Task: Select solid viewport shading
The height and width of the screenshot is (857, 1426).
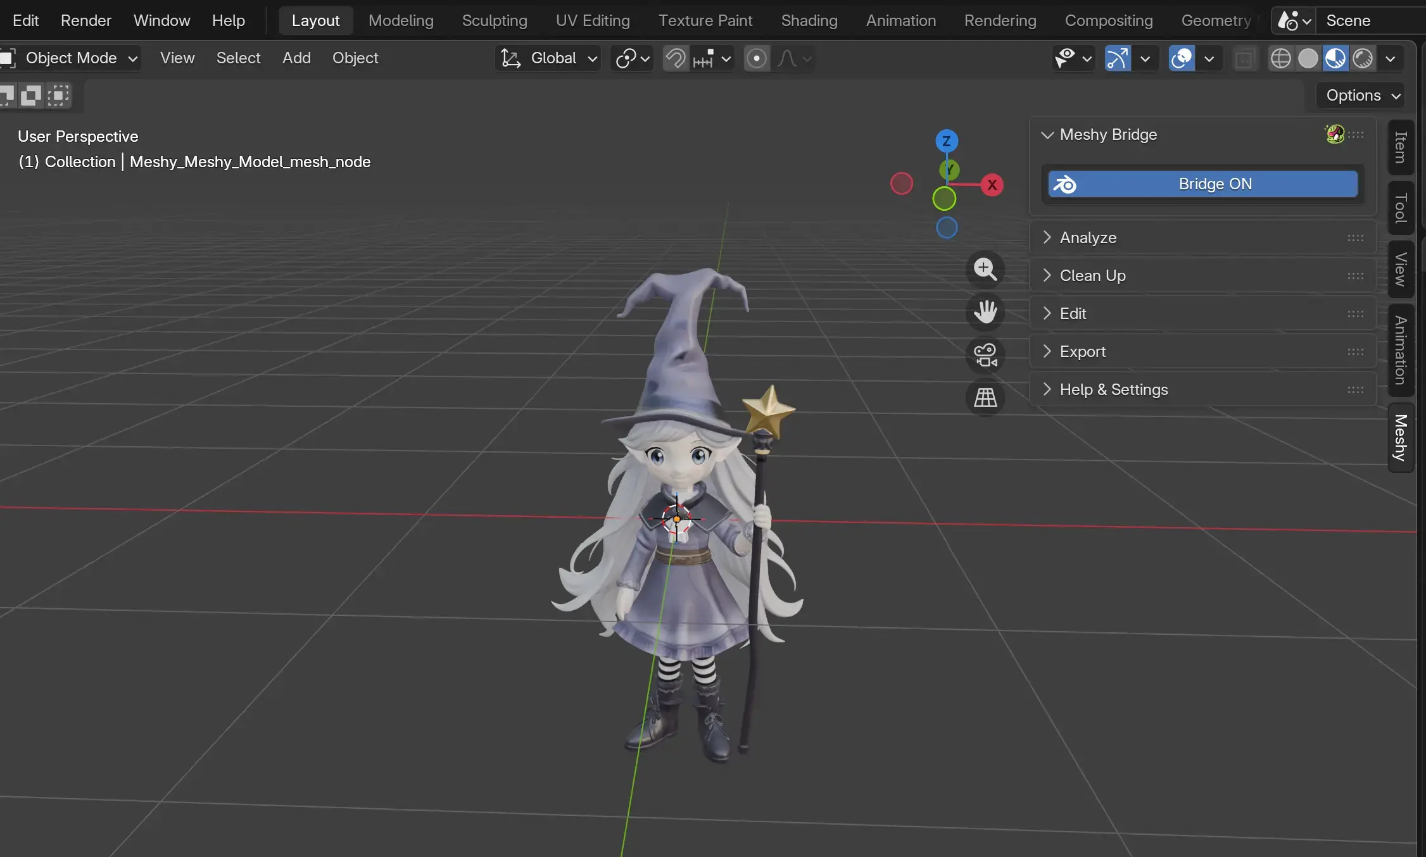Action: [1308, 59]
